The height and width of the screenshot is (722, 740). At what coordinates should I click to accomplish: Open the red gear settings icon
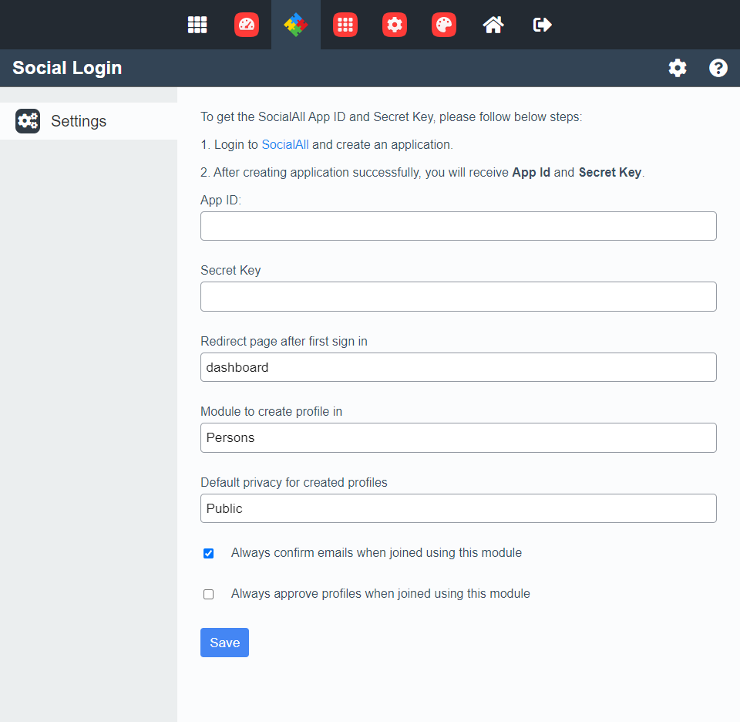[395, 25]
